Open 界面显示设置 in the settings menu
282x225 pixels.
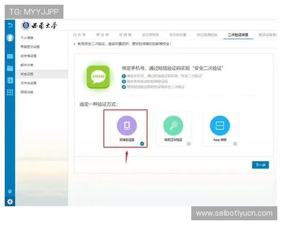[30, 47]
